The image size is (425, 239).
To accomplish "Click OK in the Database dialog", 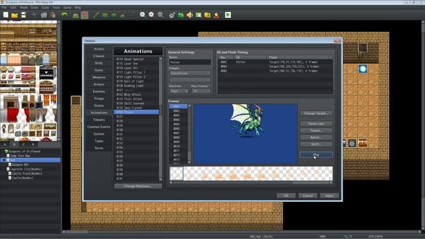I will [286, 196].
